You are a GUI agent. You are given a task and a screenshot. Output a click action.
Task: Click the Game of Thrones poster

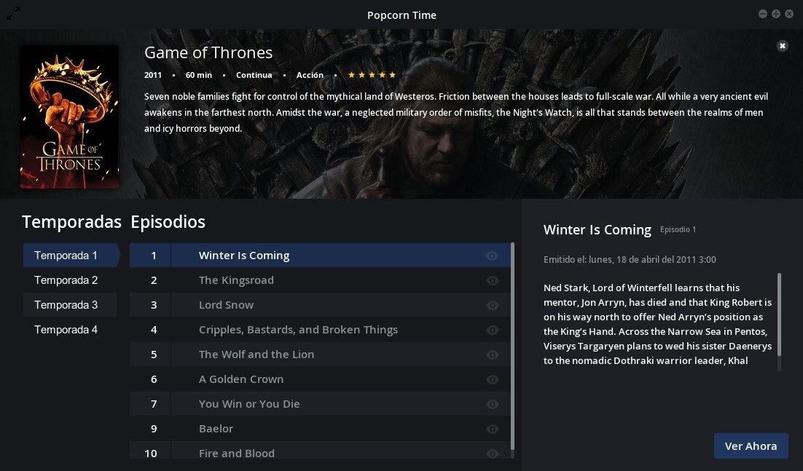(69, 116)
